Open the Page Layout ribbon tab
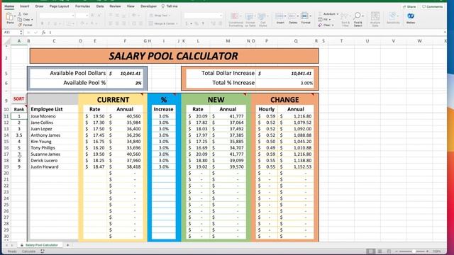This screenshot has width=454, height=255. coord(60,6)
